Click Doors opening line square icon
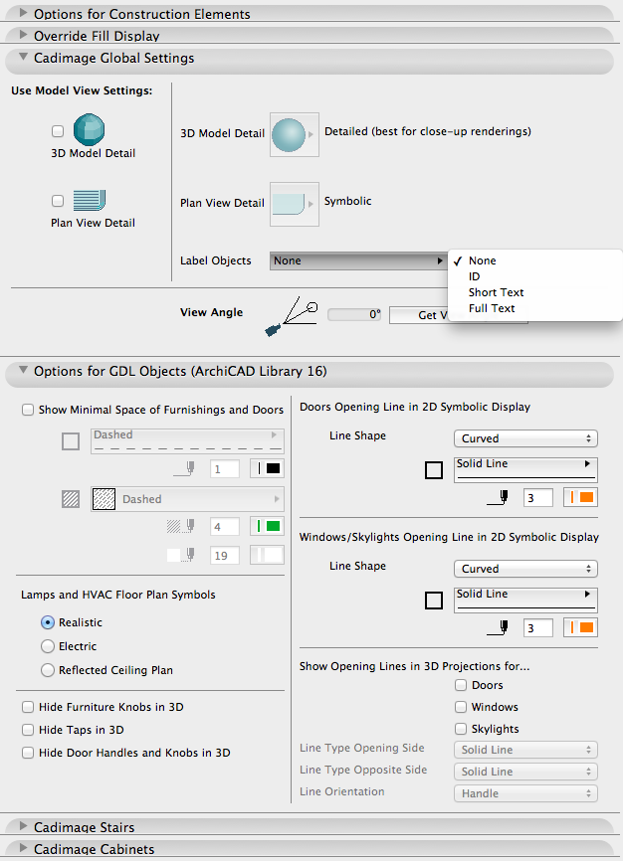 click(x=434, y=470)
